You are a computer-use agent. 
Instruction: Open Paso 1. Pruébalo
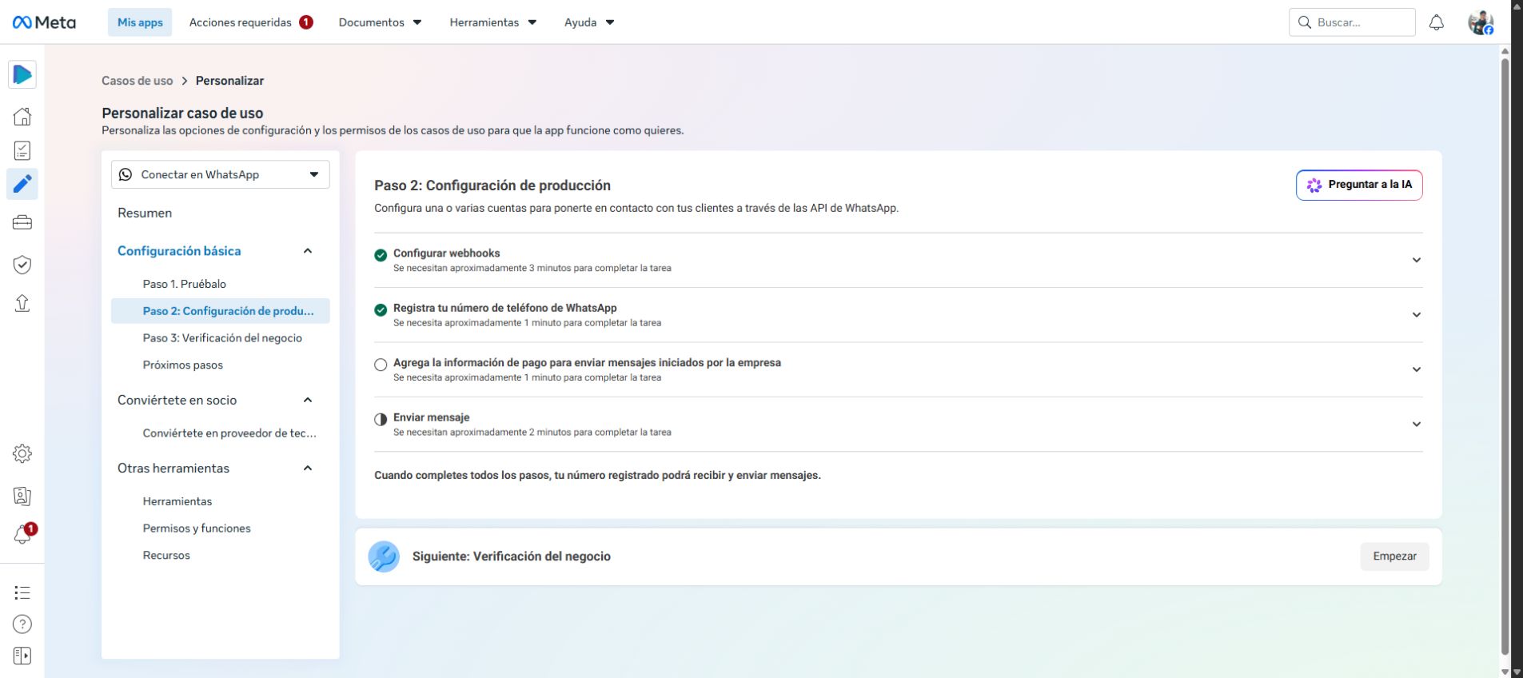[x=185, y=284]
